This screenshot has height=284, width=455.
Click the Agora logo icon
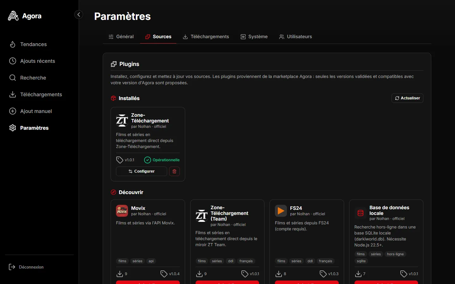pyautogui.click(x=13, y=16)
